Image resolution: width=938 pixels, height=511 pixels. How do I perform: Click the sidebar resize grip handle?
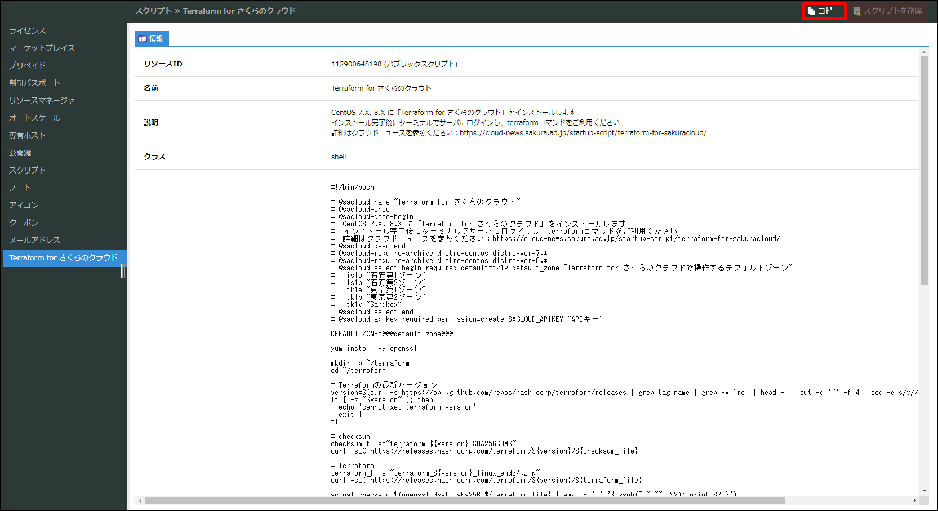click(123, 272)
